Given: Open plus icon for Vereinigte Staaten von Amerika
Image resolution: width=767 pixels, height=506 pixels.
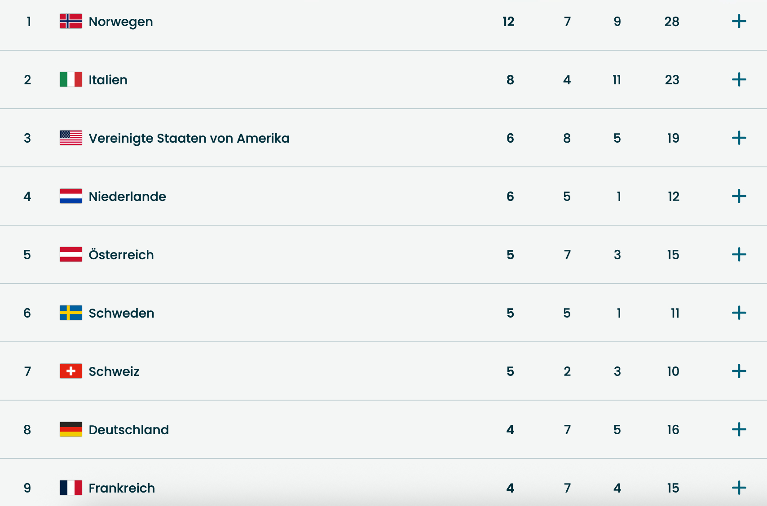Looking at the screenshot, I should [x=739, y=138].
